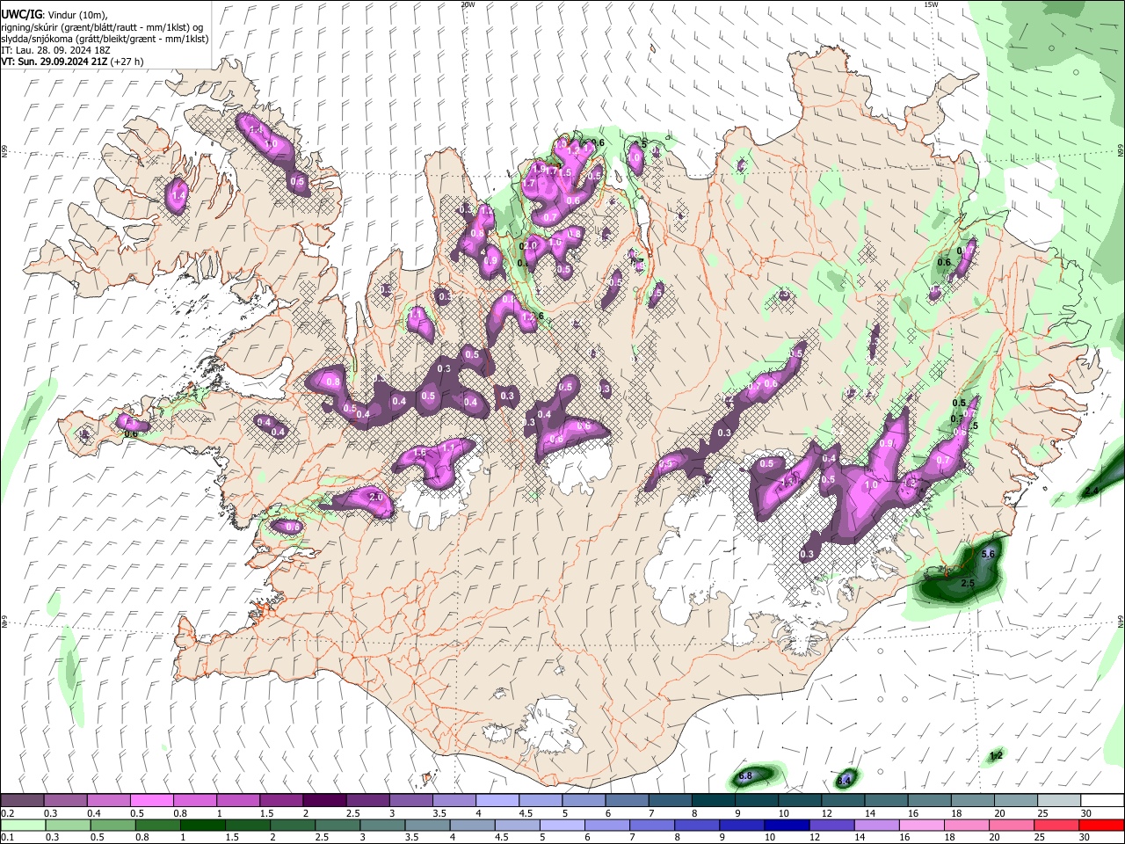Pick the navy blue 10–12 swatch in the lower scale
1125x844 pixels.
(x=787, y=825)
